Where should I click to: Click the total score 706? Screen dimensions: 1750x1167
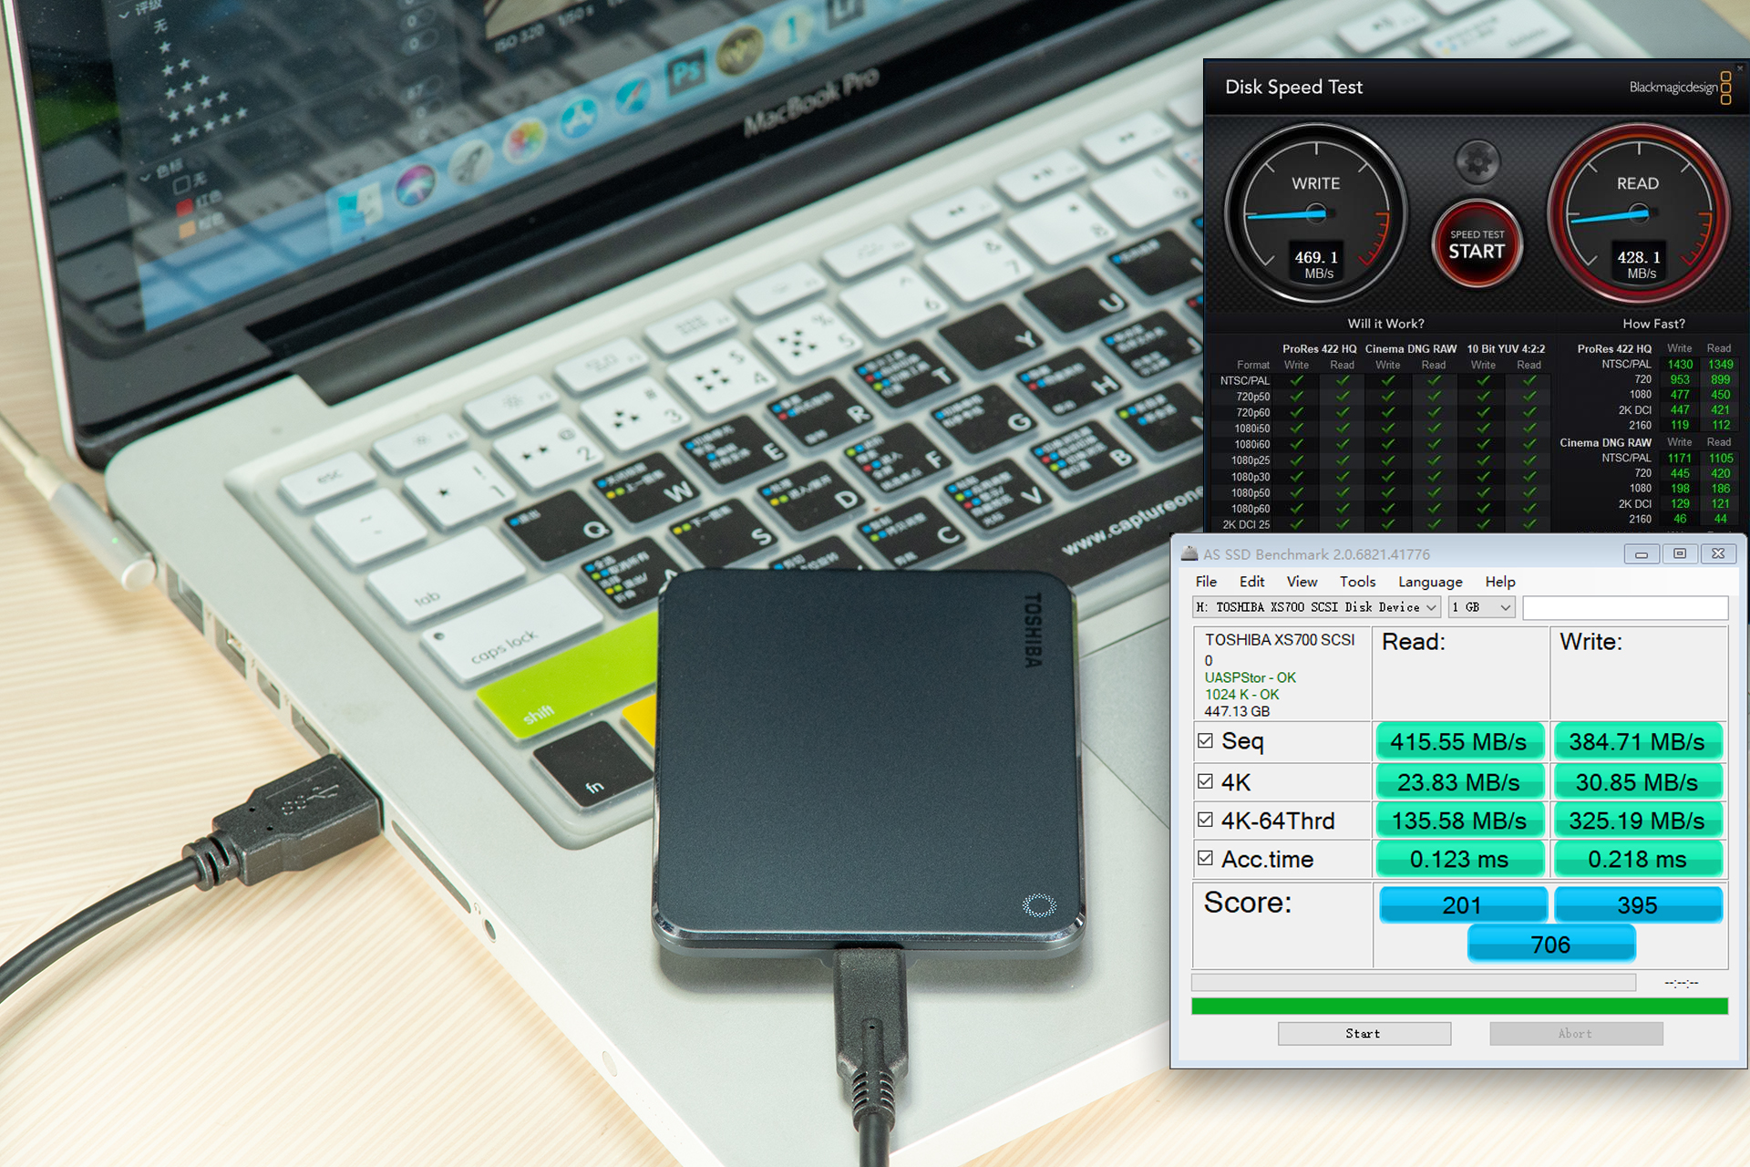click(x=1551, y=944)
